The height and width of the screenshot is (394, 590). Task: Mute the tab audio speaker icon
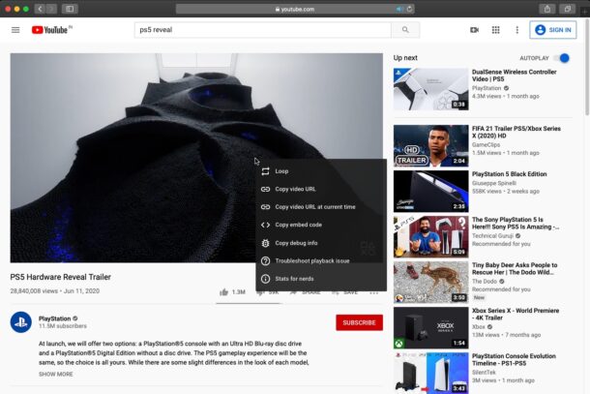pyautogui.click(x=399, y=9)
